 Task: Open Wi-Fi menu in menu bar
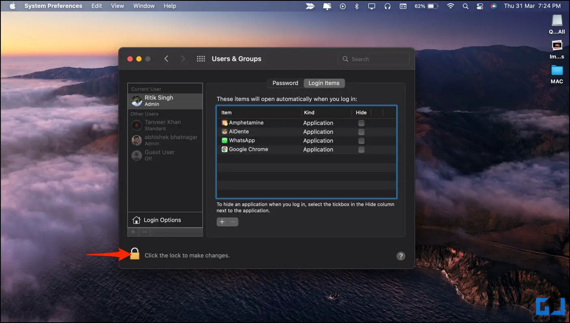(450, 6)
